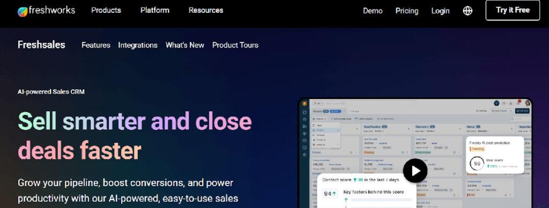Open the Platform menu
This screenshot has height=208, width=549.
pyautogui.click(x=155, y=10)
